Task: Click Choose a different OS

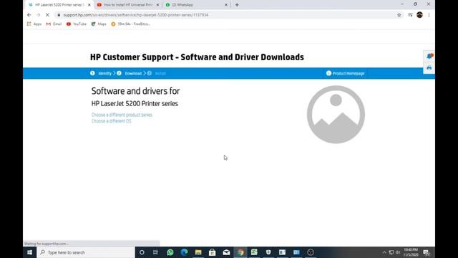Action: pyautogui.click(x=112, y=121)
